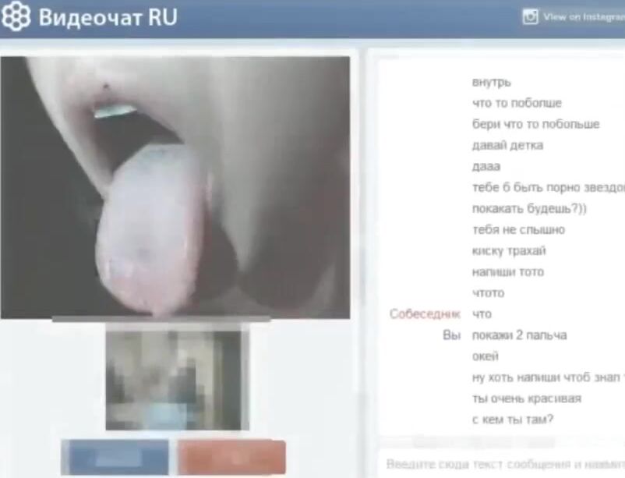The image size is (625, 478).
Task: Click the "что" message beside Собеседник
Action: pos(482,314)
